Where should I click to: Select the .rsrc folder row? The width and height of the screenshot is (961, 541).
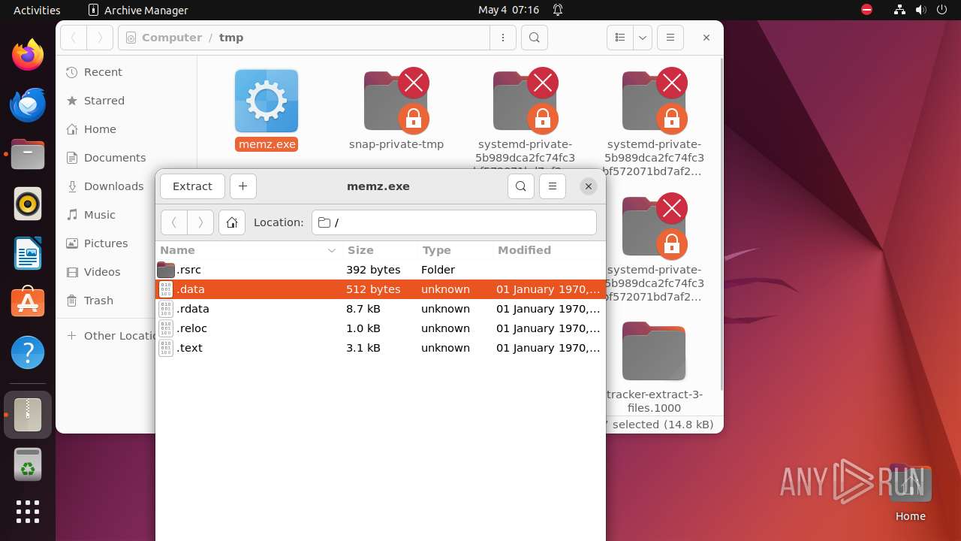pos(380,270)
